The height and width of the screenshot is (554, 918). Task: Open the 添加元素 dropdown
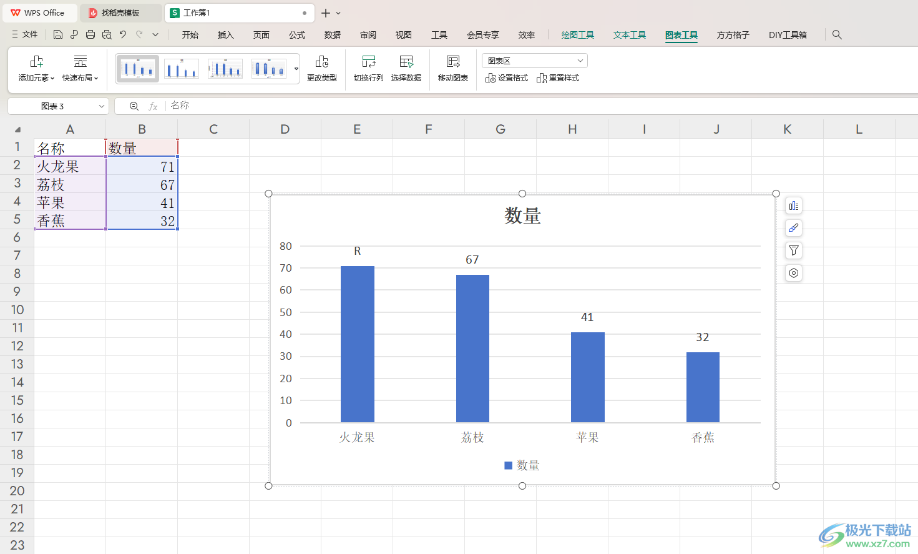[36, 69]
